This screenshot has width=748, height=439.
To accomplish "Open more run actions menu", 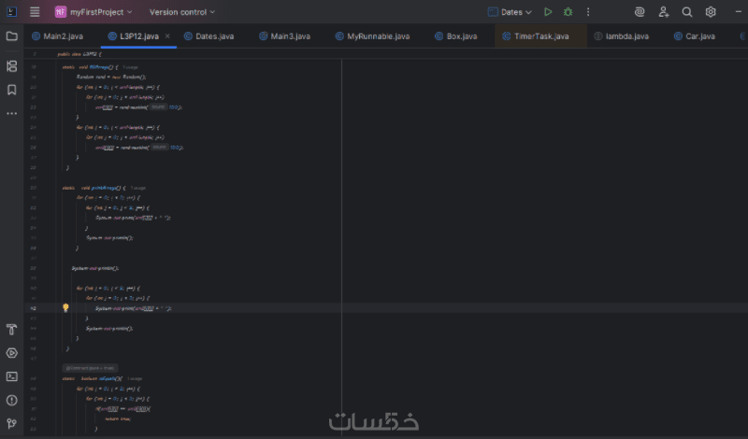I will click(x=588, y=12).
